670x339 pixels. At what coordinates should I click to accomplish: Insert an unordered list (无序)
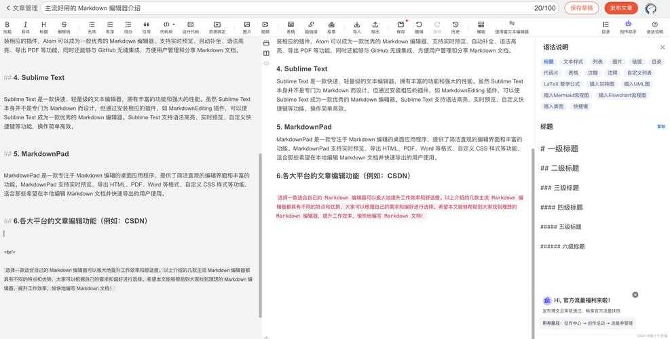92,27
